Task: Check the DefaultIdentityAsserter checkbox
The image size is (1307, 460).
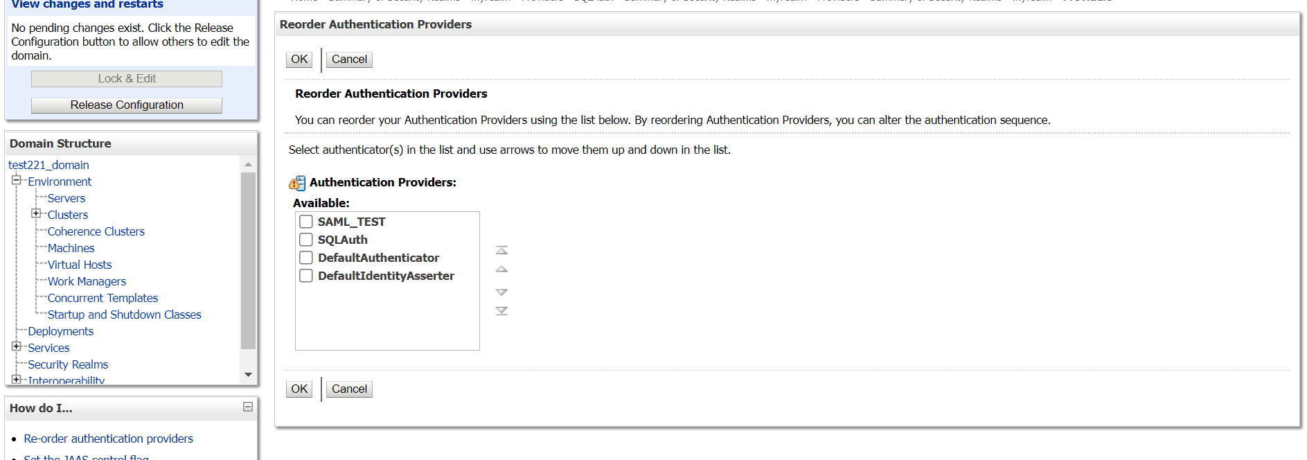Action: pos(306,275)
